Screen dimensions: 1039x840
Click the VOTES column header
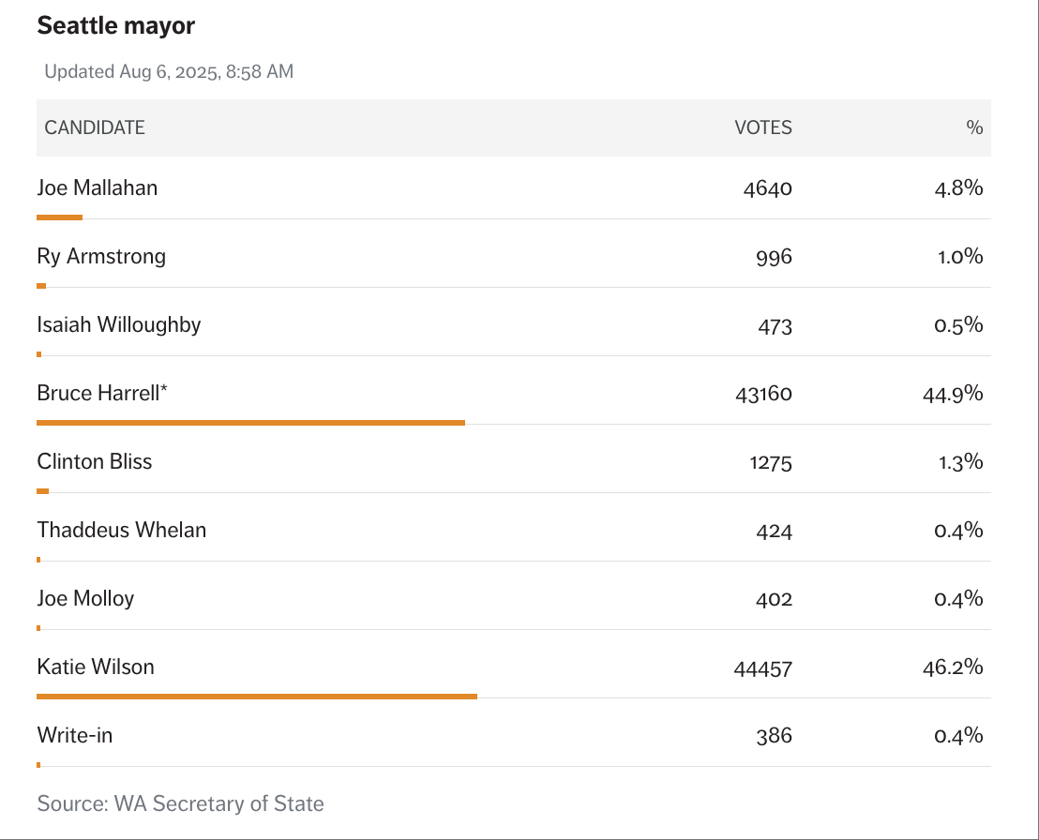762,127
